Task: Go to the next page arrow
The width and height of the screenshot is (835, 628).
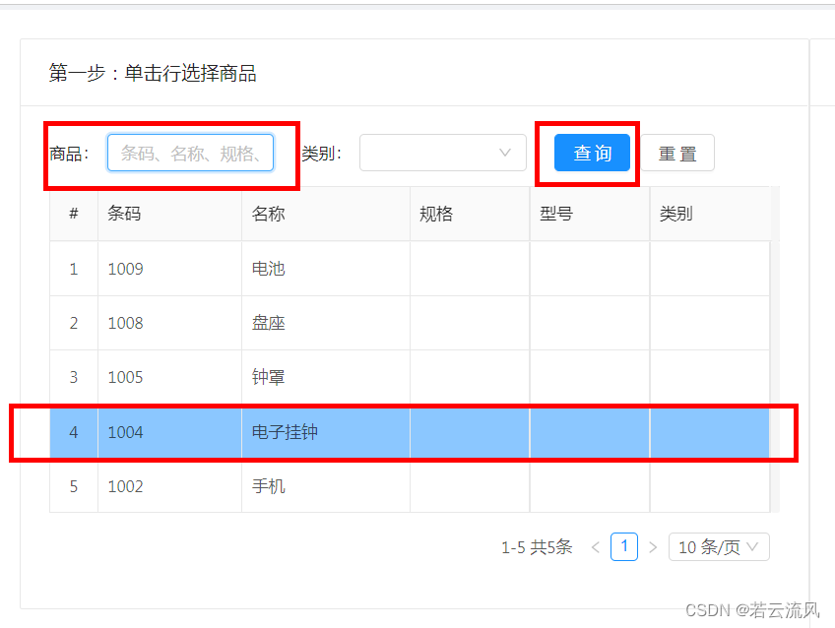Action: [653, 547]
